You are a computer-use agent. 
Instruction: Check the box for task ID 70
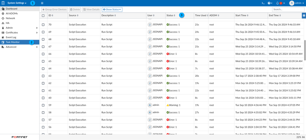click(x=43, y=25)
